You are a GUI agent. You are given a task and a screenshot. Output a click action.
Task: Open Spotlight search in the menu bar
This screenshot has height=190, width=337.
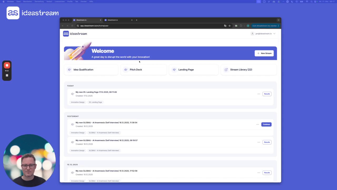[x=311, y=1]
